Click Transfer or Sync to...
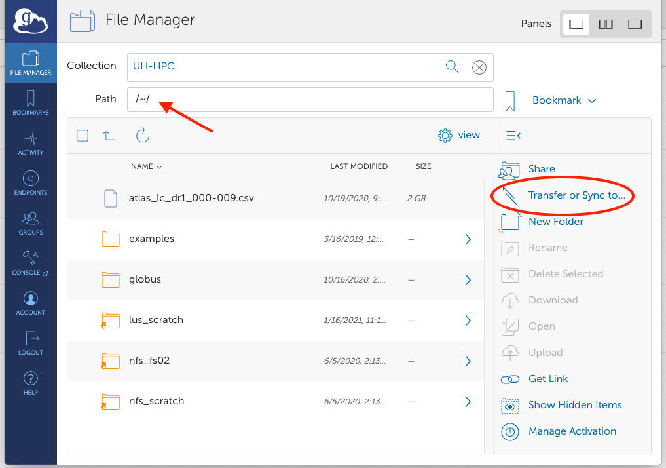Image resolution: width=666 pixels, height=468 pixels. 576,195
